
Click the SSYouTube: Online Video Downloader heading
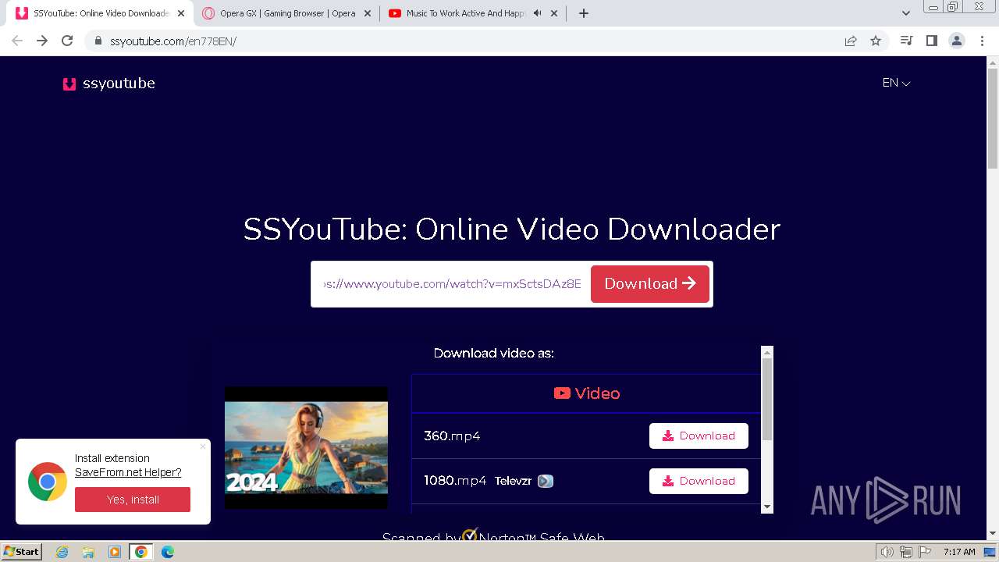tap(512, 229)
